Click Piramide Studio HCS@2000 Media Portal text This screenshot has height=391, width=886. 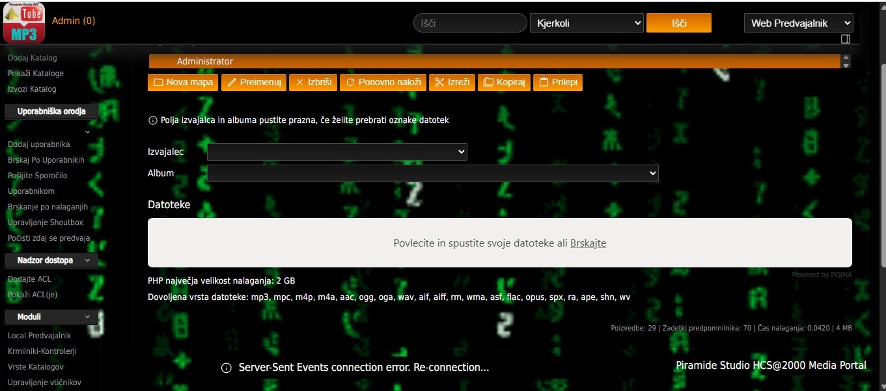tap(771, 366)
